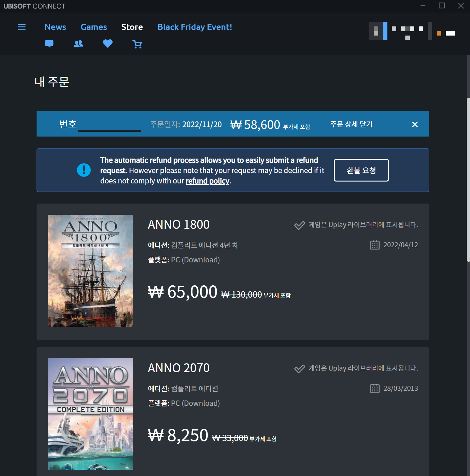Viewport: 470px width, 476px height.
Task: Click the struck-through ₩ 130,000 price
Action: click(x=241, y=295)
